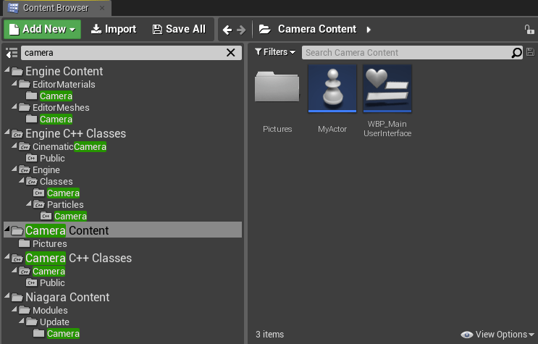Screen dimensions: 538x344
Task: Click Camera Content breadcrumb
Action: coord(317,29)
